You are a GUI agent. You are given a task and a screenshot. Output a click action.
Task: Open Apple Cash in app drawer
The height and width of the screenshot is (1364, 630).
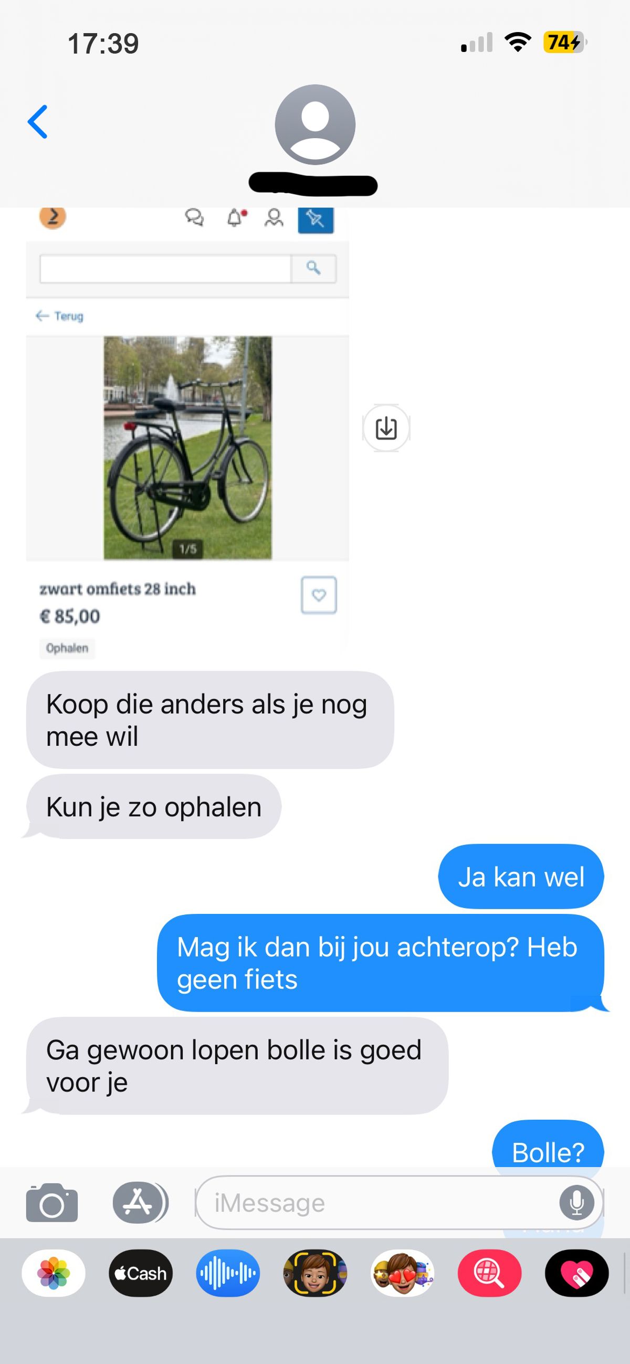point(140,1273)
